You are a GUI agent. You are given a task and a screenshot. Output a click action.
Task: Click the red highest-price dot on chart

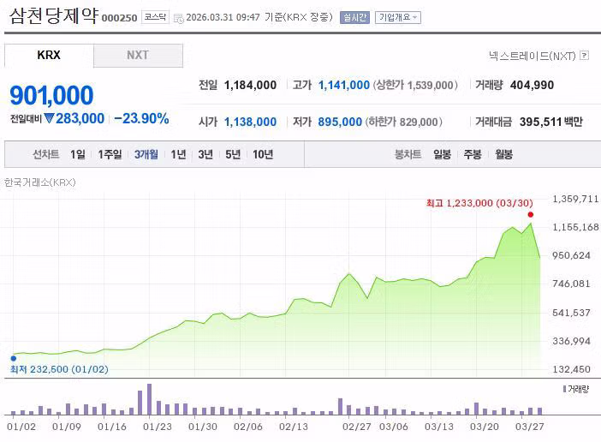point(531,214)
